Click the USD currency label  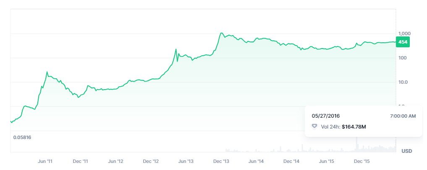(407, 151)
